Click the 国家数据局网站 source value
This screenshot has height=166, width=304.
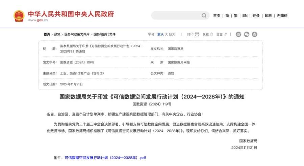[x=179, y=62]
